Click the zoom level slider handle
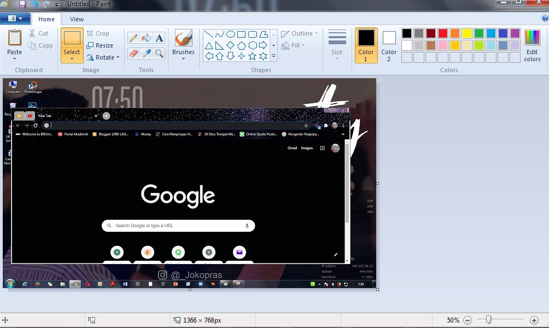549x328 pixels. click(488, 319)
